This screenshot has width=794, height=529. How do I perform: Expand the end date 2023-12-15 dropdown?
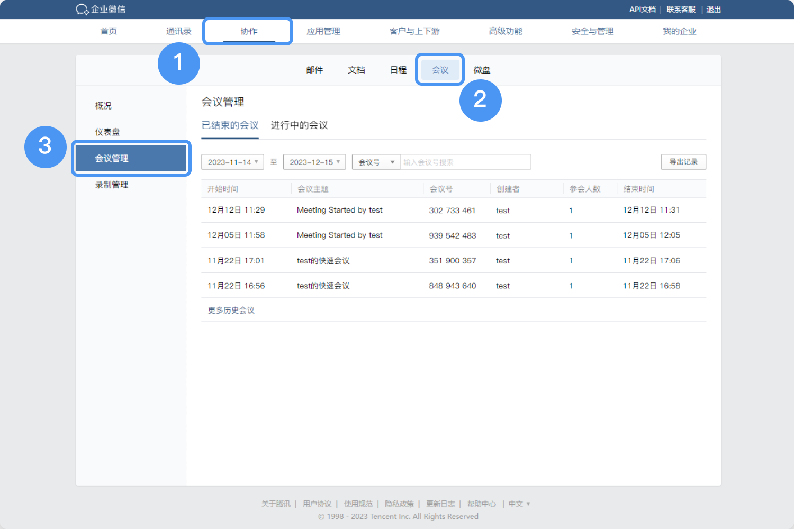point(314,162)
